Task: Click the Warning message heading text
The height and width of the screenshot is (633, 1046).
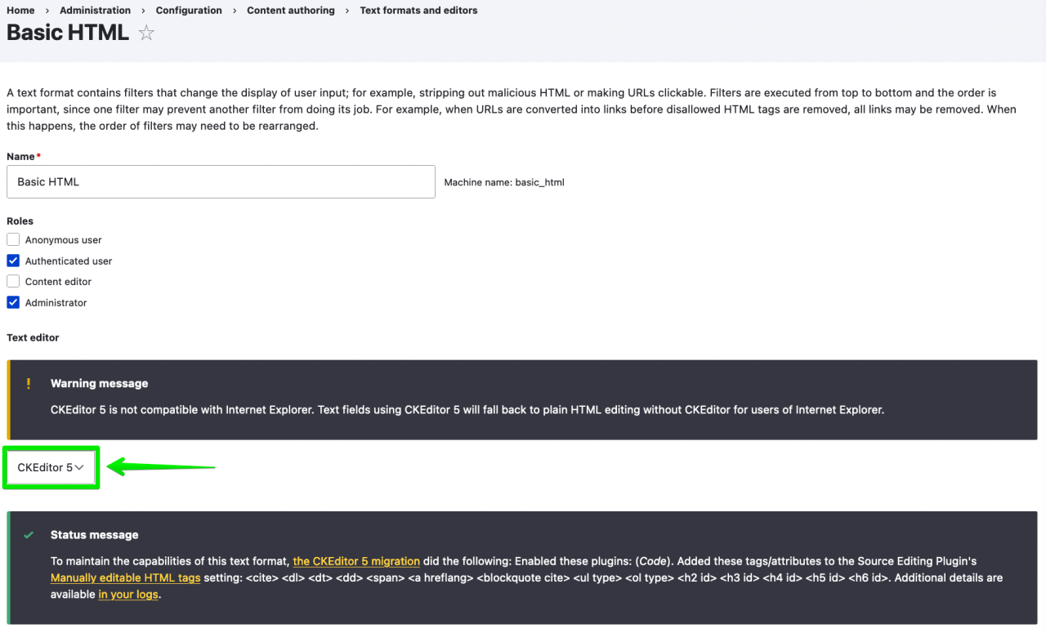Action: [x=99, y=383]
